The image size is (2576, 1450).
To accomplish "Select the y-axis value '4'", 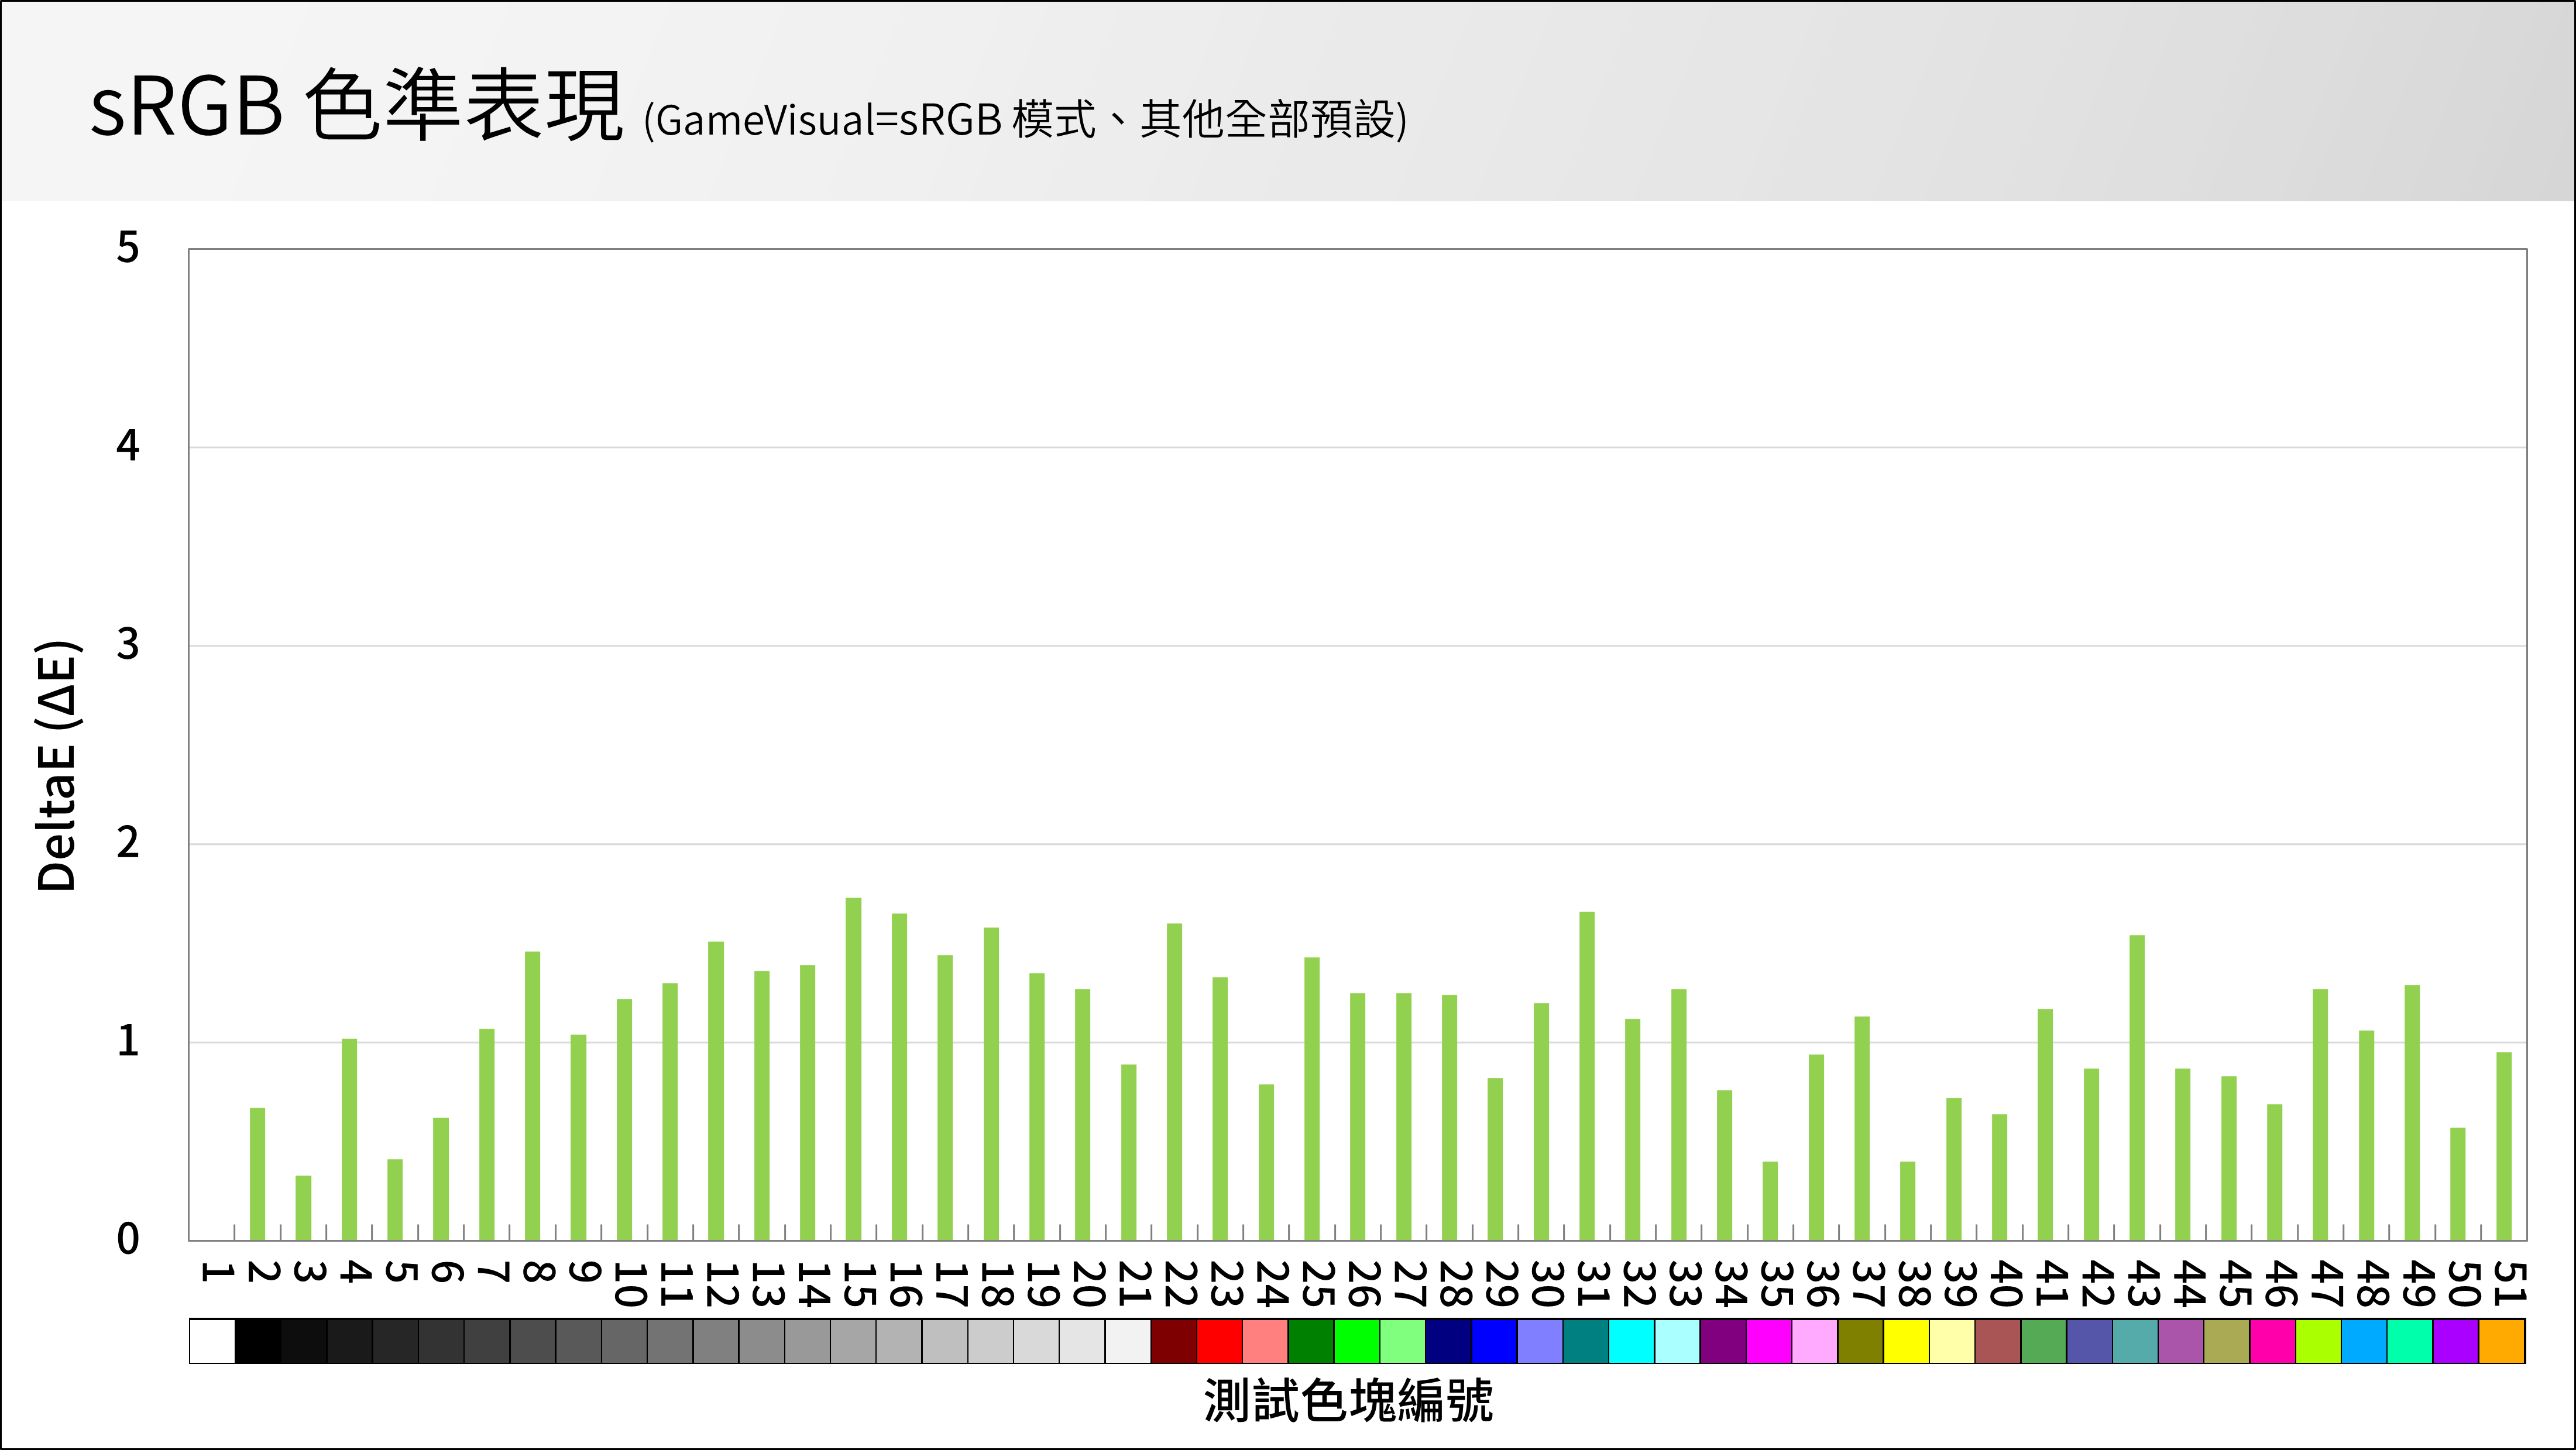I will [127, 446].
